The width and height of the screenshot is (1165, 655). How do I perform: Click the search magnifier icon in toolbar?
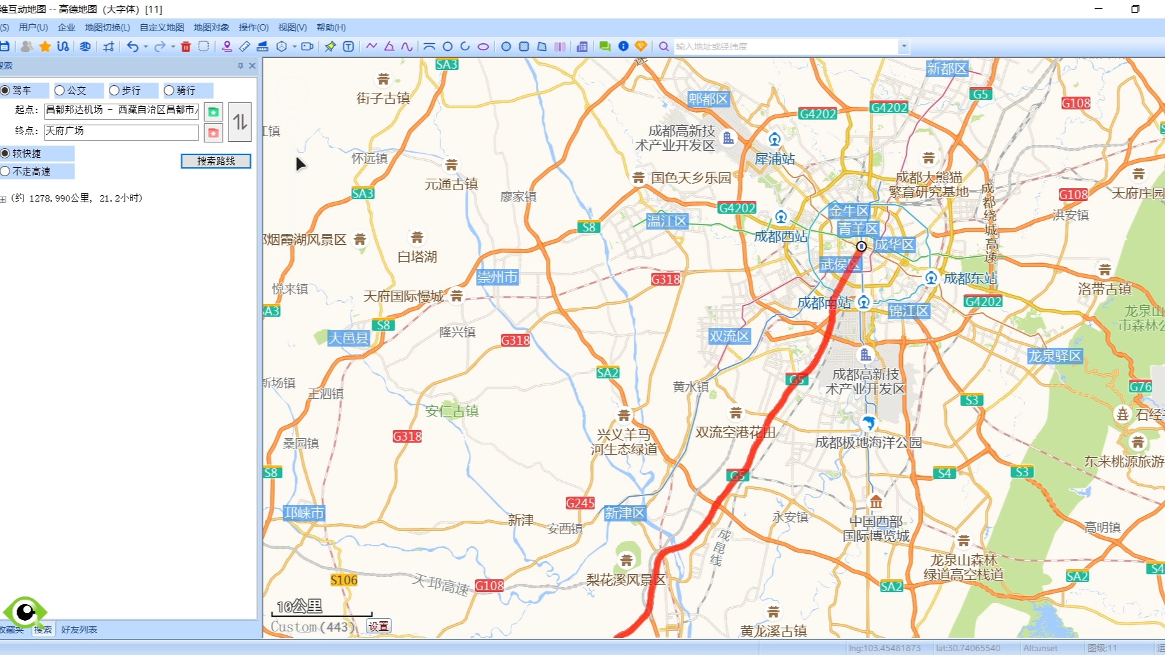[x=664, y=46]
